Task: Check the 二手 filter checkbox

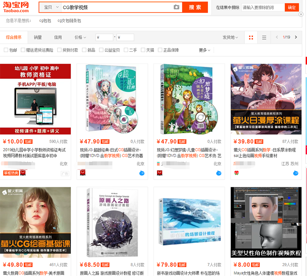Action: [126, 50]
